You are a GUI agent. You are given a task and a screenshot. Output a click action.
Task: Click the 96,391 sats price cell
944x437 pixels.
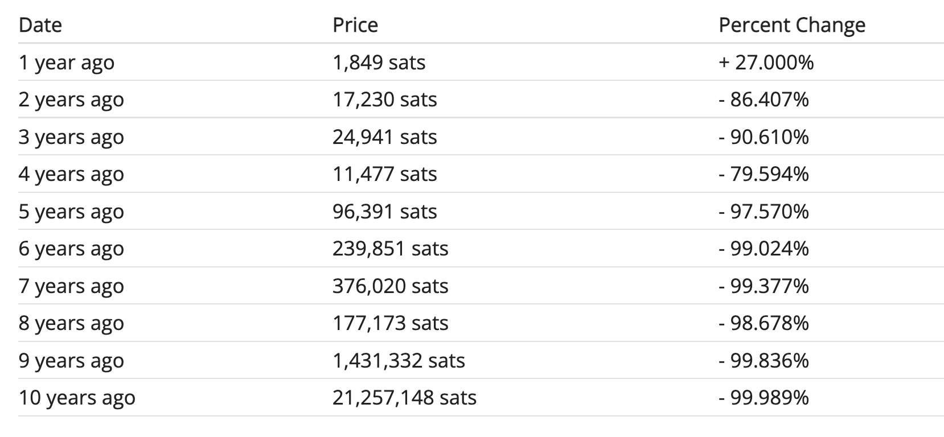(384, 212)
